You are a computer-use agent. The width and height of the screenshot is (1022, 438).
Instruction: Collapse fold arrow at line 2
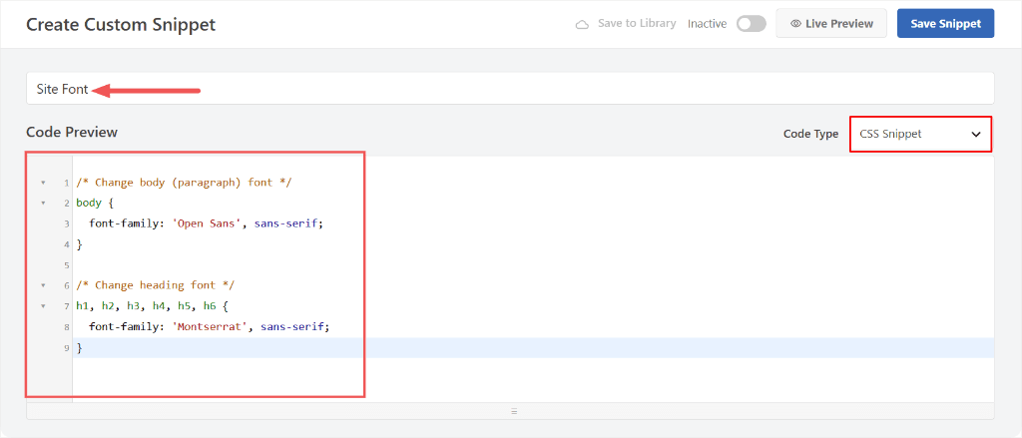coord(44,204)
